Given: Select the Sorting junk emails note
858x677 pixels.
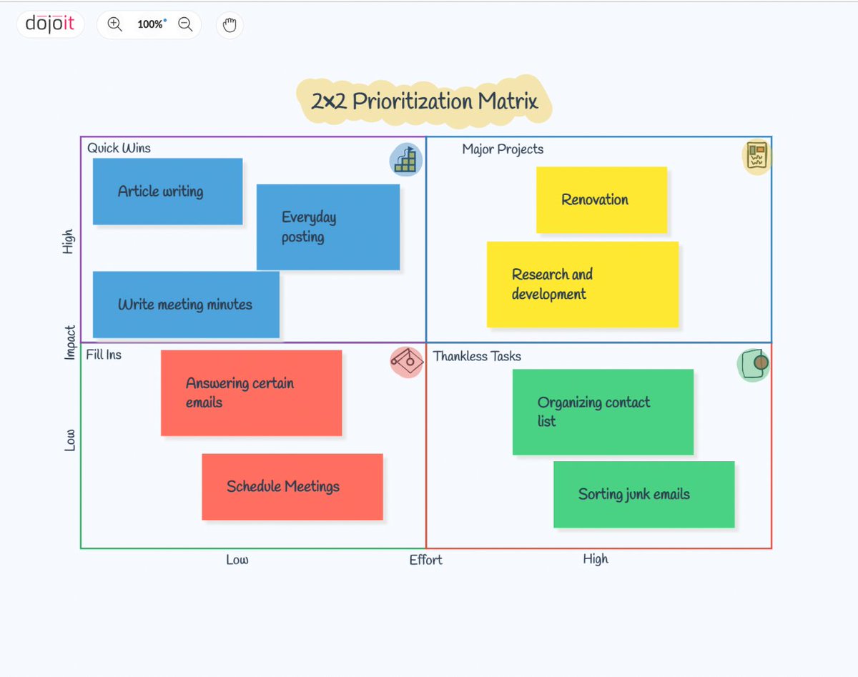Looking at the screenshot, I should click(644, 495).
